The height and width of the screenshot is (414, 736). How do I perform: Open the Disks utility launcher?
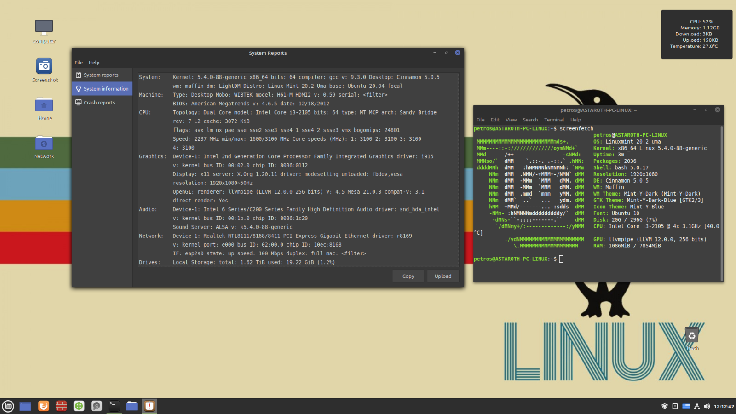coord(97,406)
